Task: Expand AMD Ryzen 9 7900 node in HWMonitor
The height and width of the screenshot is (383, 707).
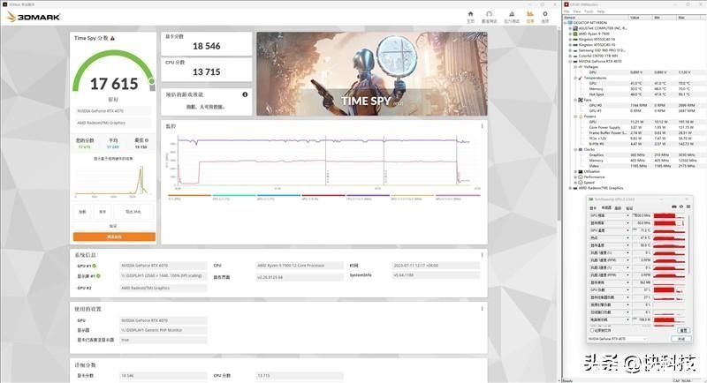Action: click(570, 34)
